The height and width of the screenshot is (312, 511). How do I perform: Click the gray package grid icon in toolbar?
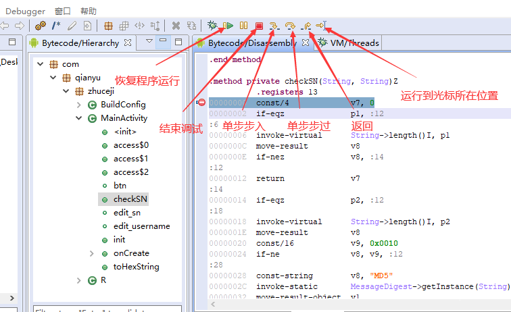[124, 26]
